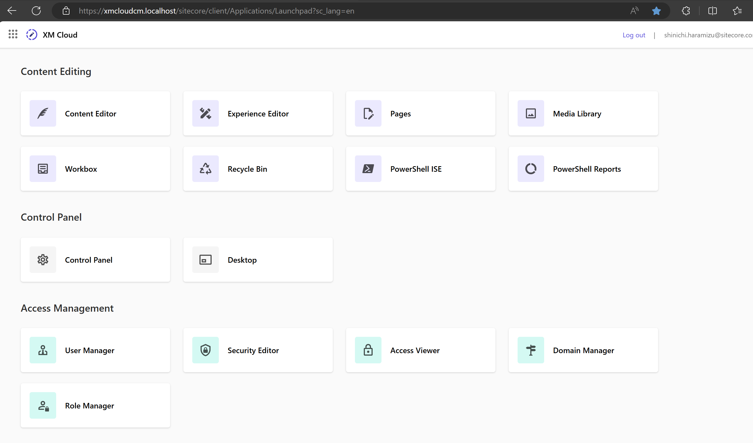Viewport: 753px width, 443px height.
Task: Click the Domain Manager signpost icon
Action: 531,350
